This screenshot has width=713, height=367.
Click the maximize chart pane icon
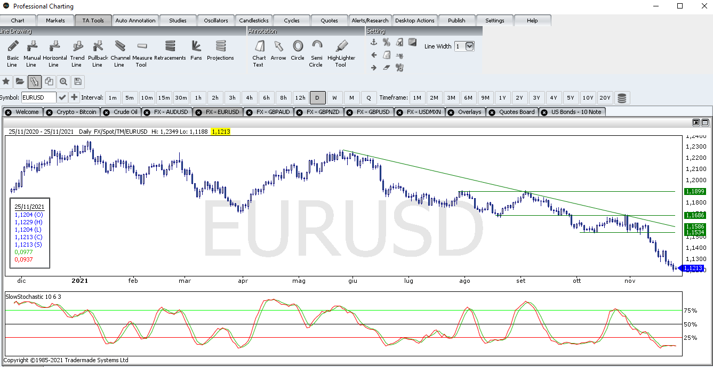705,123
